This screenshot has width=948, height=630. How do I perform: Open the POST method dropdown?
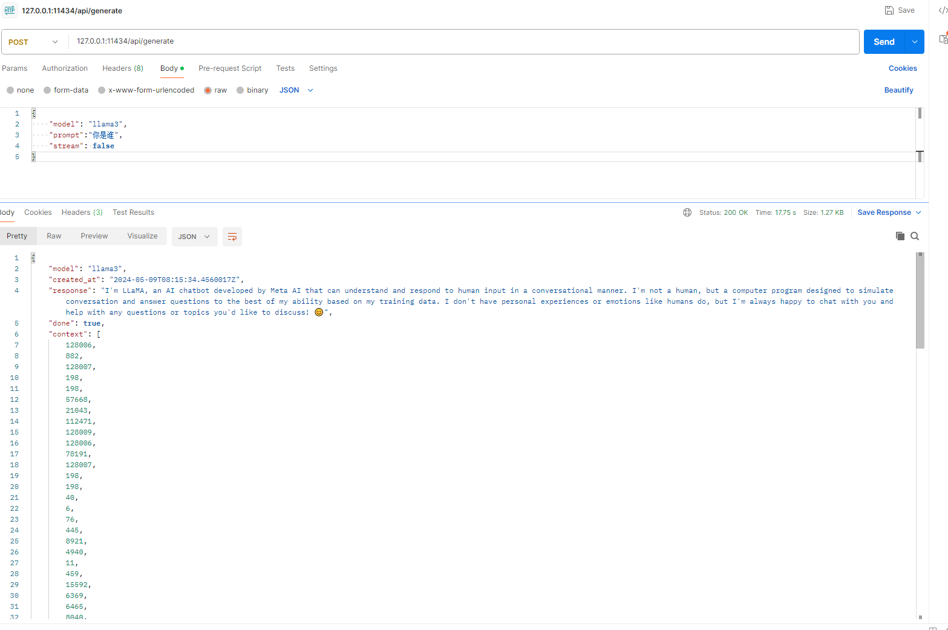(34, 42)
